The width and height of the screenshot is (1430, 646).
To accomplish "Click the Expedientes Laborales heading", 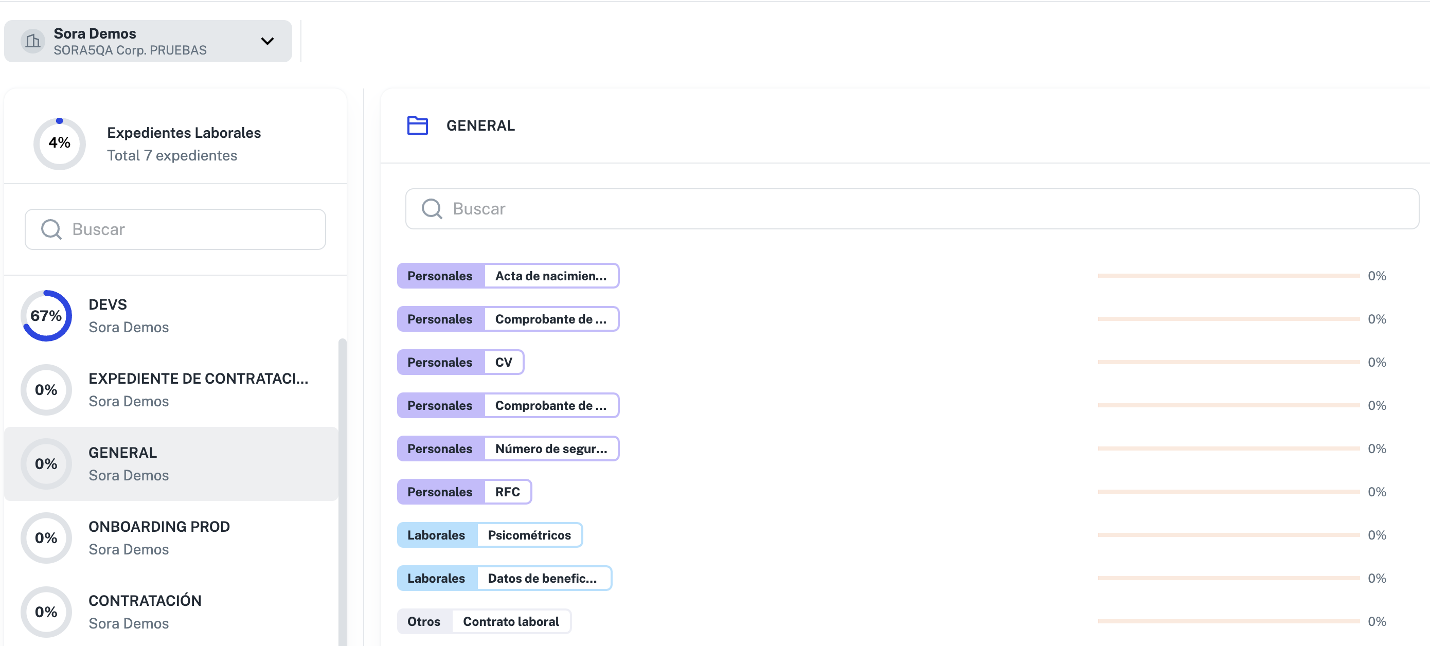I will (x=184, y=133).
